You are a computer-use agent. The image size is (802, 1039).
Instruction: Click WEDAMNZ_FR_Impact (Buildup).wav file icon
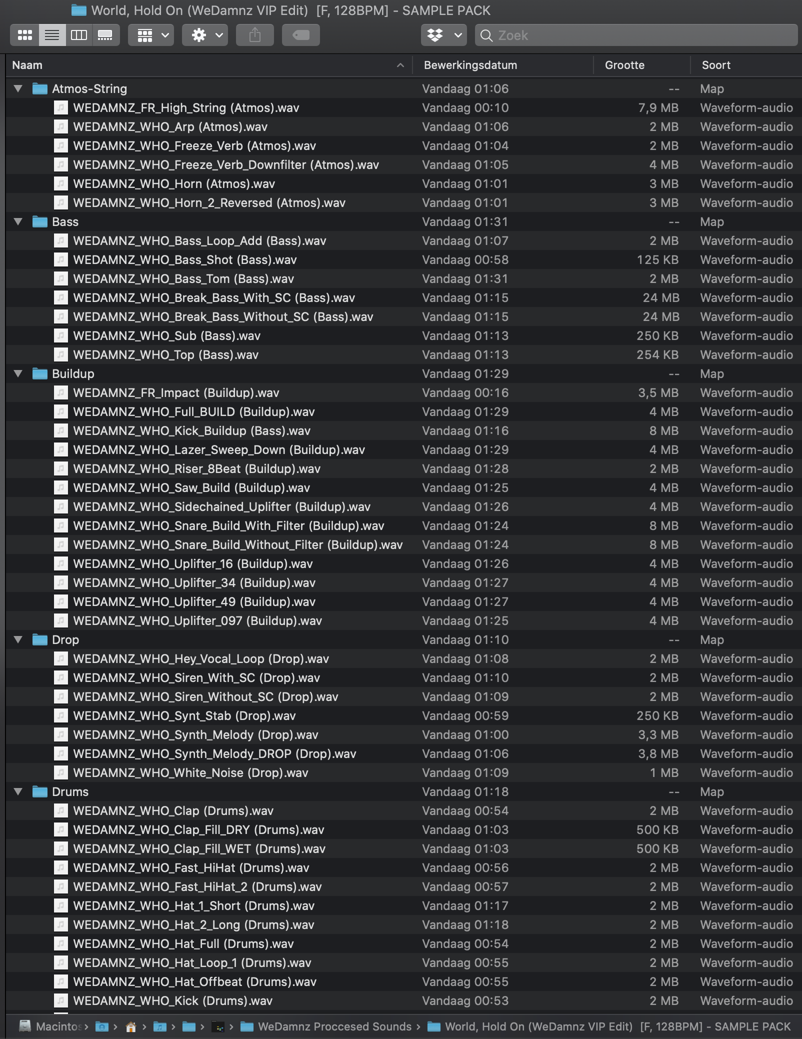point(60,392)
